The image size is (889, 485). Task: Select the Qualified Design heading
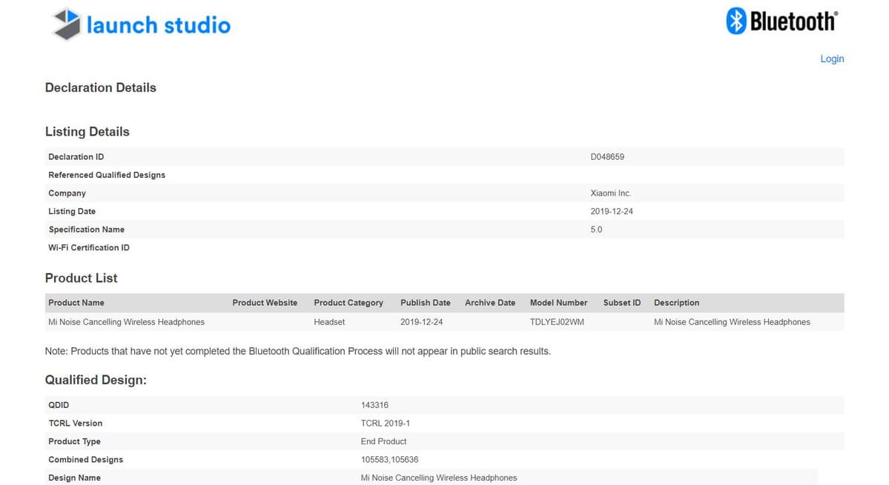(96, 381)
